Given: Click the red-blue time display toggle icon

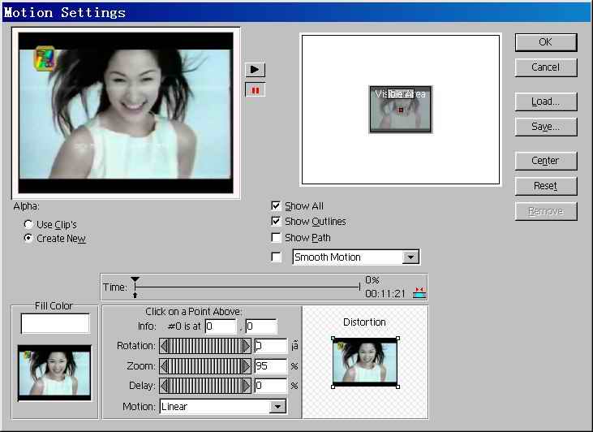Looking at the screenshot, I should pos(419,292).
